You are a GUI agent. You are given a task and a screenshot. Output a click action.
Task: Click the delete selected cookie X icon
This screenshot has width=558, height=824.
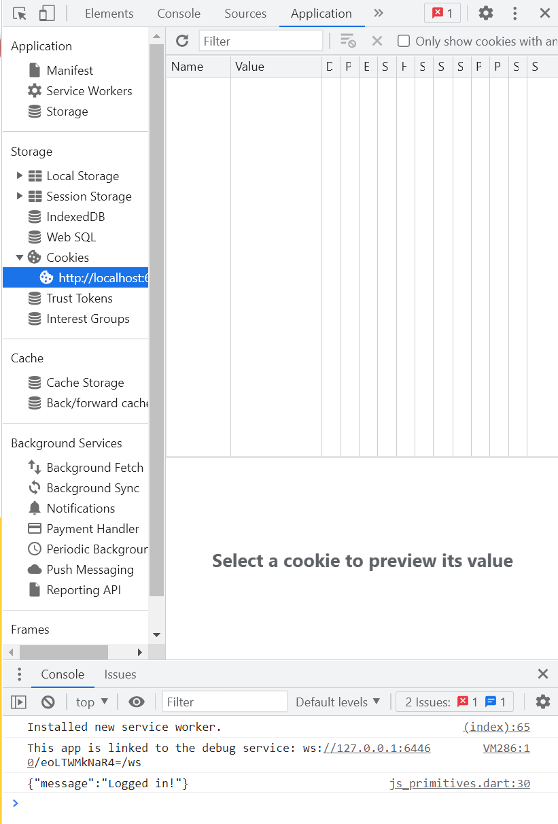click(377, 41)
